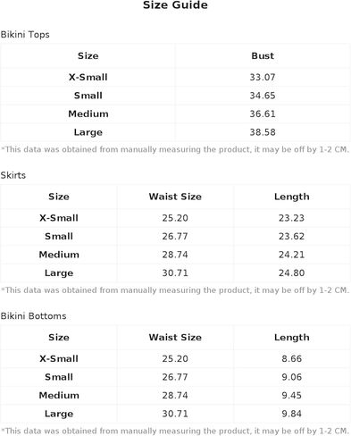Select the skirt length 24.80 cell
Image resolution: width=351 pixels, height=436 pixels.
(291, 273)
